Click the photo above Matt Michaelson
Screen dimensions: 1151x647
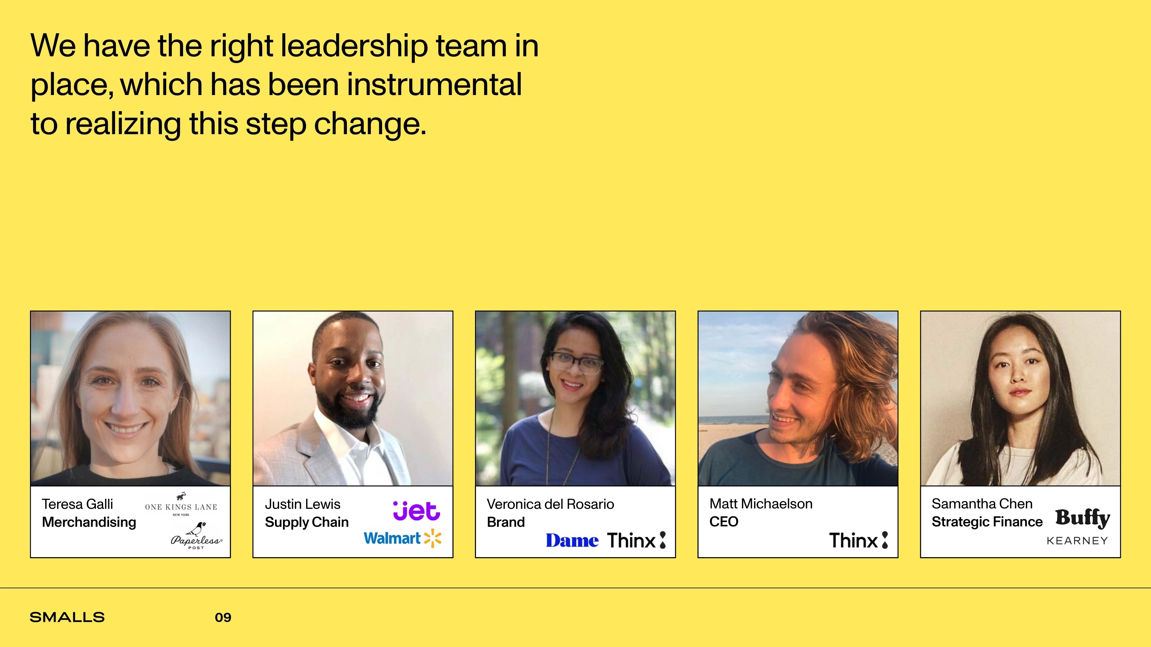click(798, 398)
